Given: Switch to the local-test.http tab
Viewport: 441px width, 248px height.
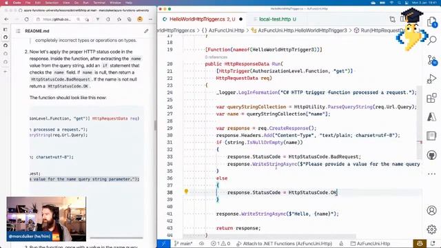Looking at the screenshot, I should (x=274, y=19).
